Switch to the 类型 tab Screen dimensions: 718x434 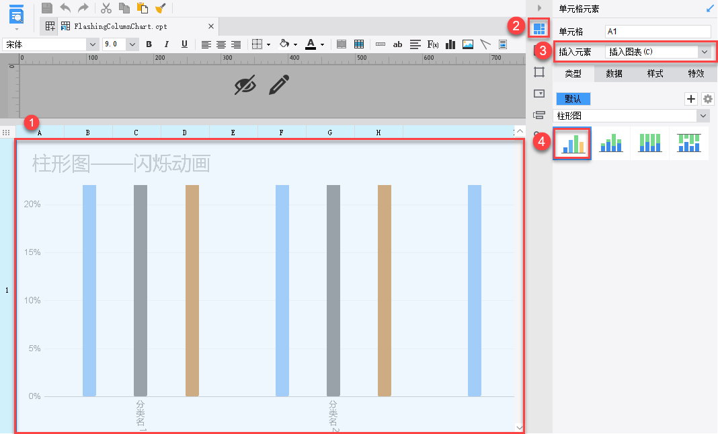[x=573, y=73]
